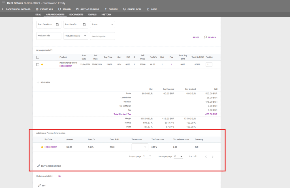290x188 pixels.
Task: Expand the Tax on com. dropdown
Action: coord(146,147)
